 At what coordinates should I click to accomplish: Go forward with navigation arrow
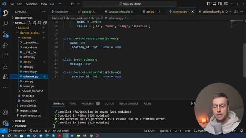click(78, 4)
